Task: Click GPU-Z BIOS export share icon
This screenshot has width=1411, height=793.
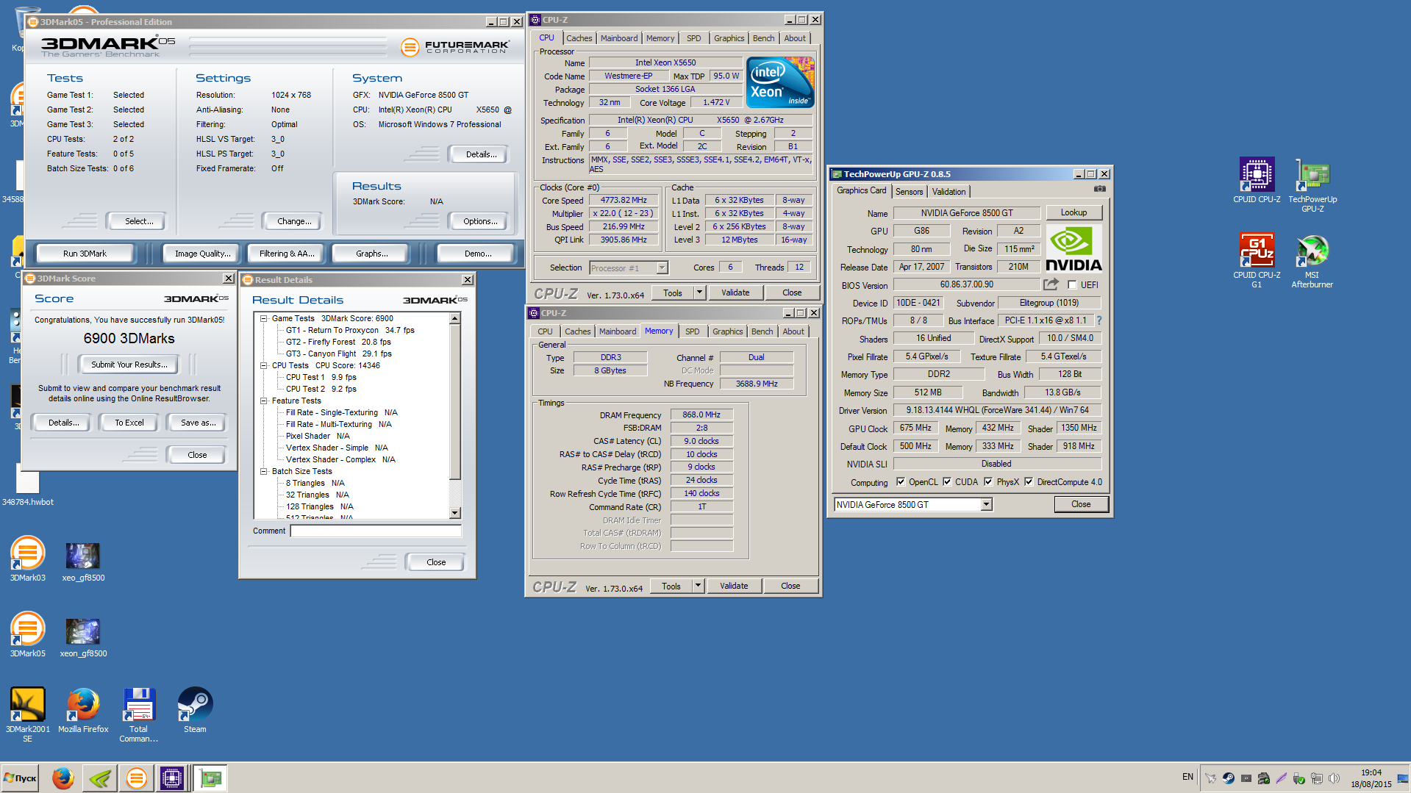Action: point(1051,284)
